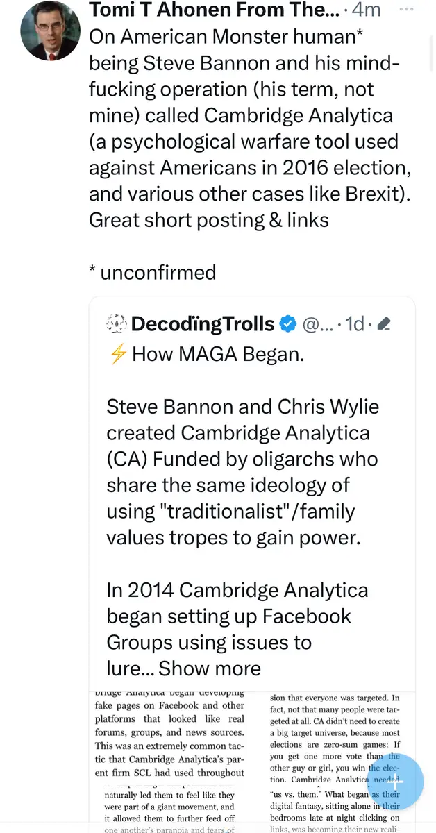Tap the lightning bolt emoji

[x=118, y=354]
